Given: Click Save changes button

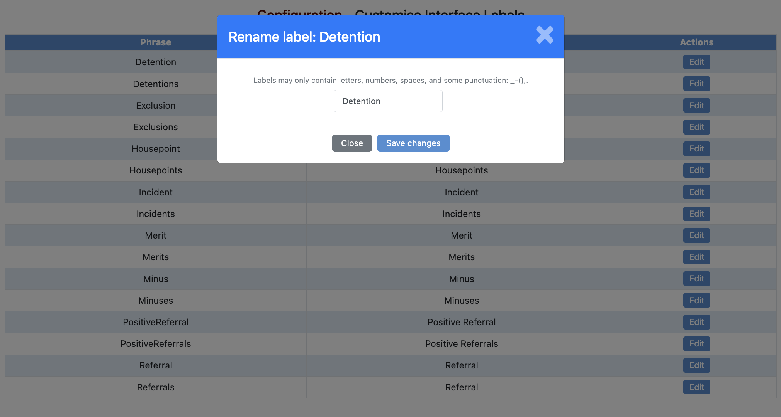Looking at the screenshot, I should pyautogui.click(x=413, y=143).
